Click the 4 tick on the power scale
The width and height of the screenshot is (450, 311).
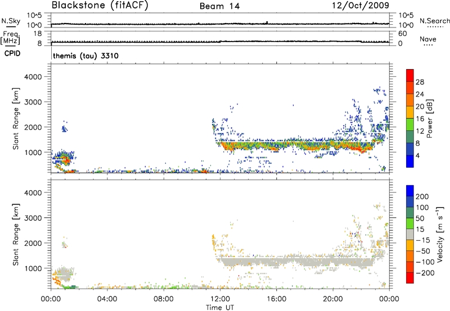click(417, 155)
